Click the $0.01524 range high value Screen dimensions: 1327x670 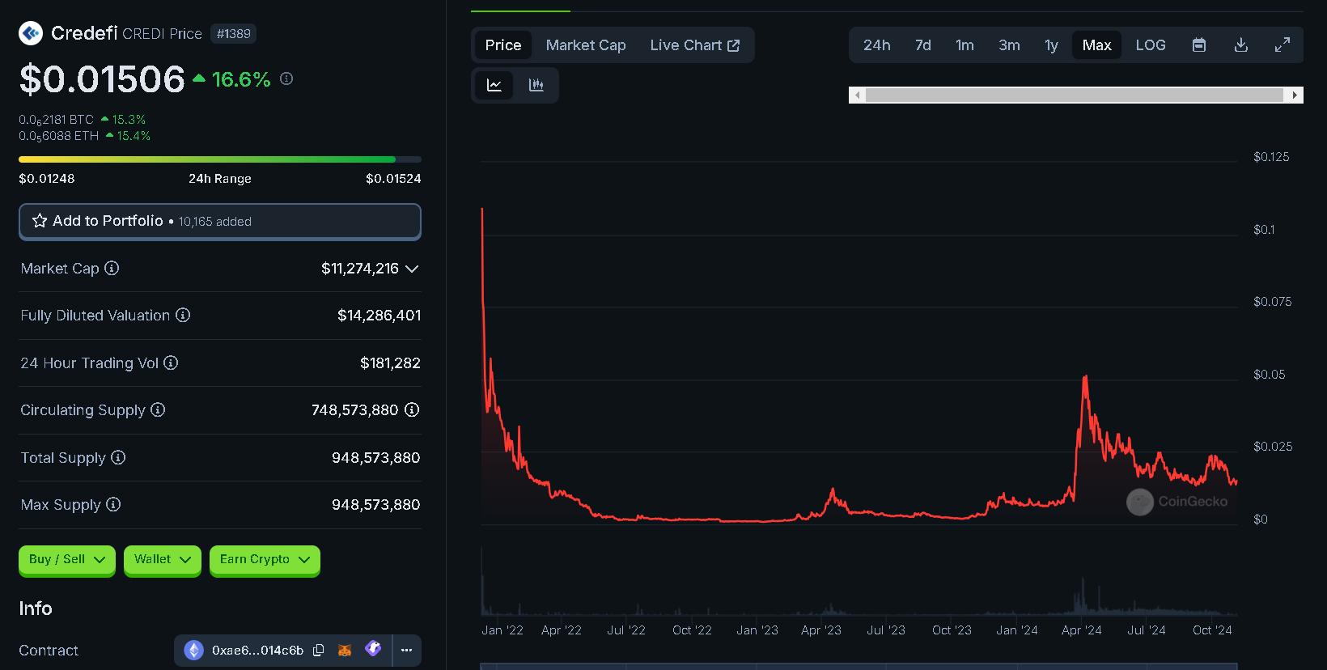393,179
